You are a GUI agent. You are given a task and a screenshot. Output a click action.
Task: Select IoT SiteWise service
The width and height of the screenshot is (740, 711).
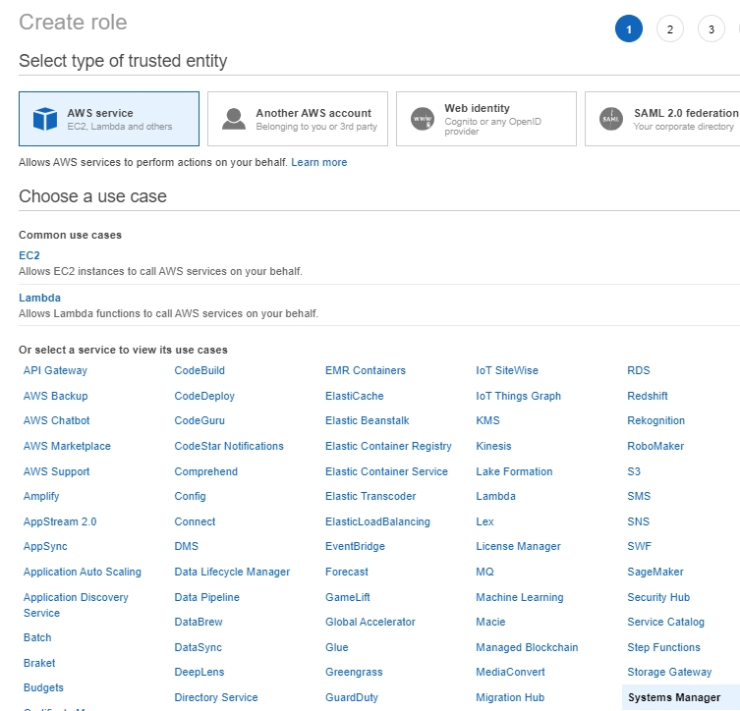pos(507,370)
